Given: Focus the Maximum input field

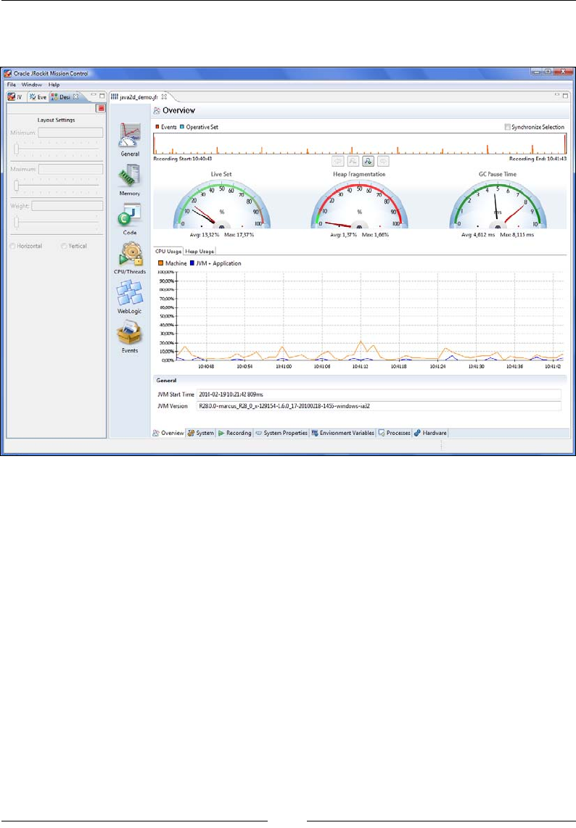Looking at the screenshot, I should click(71, 169).
